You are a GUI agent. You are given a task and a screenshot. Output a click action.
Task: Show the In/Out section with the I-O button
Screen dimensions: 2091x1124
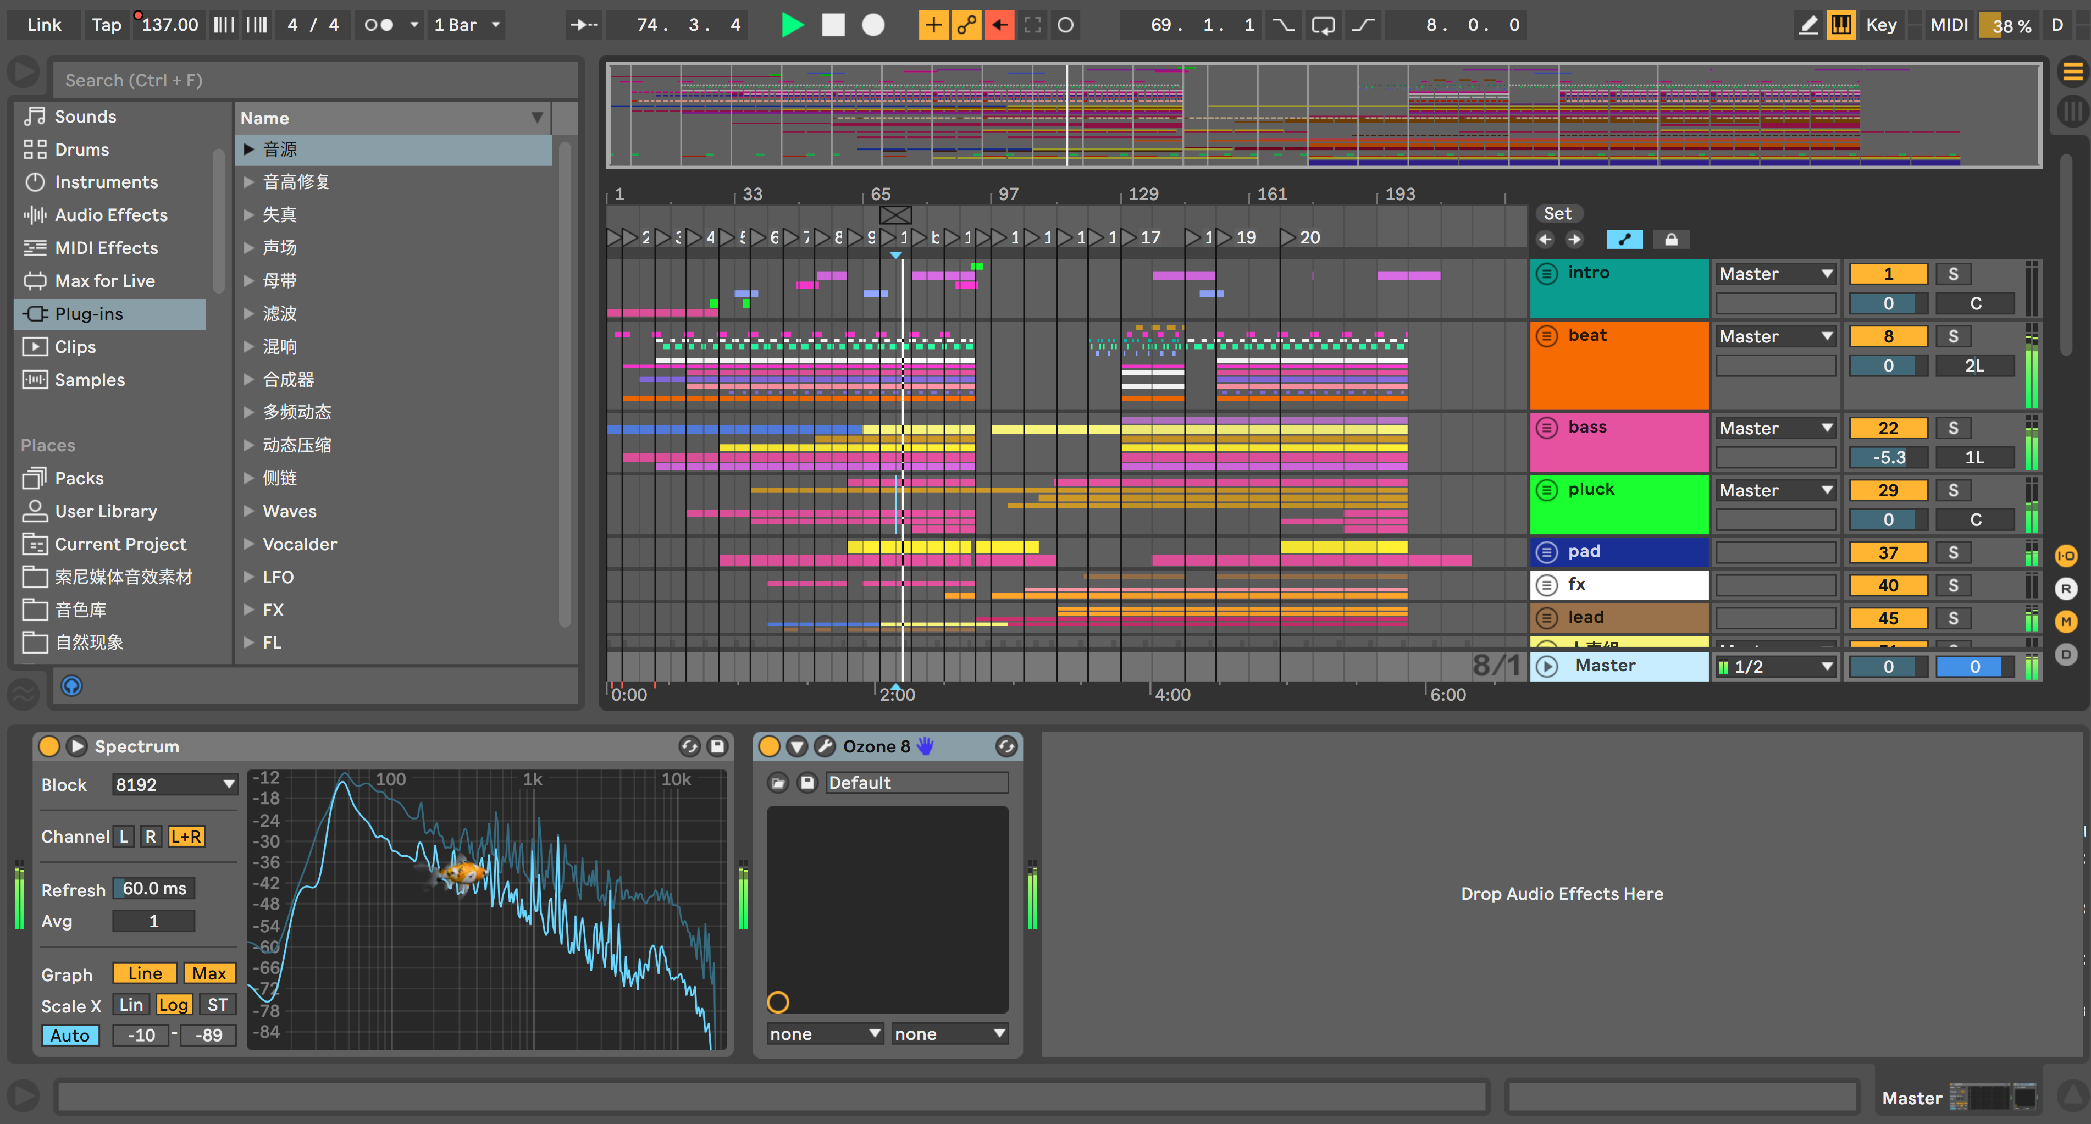[2066, 556]
